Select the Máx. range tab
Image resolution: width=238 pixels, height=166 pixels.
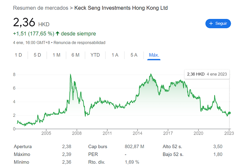coord(154,55)
